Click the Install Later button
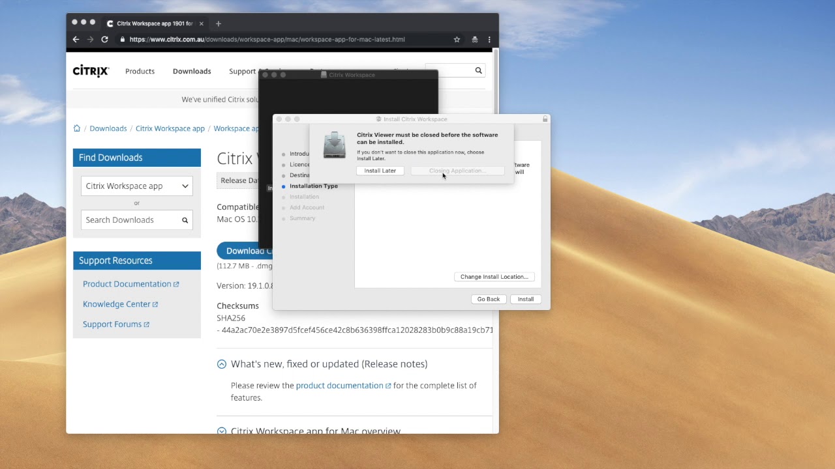 380,171
